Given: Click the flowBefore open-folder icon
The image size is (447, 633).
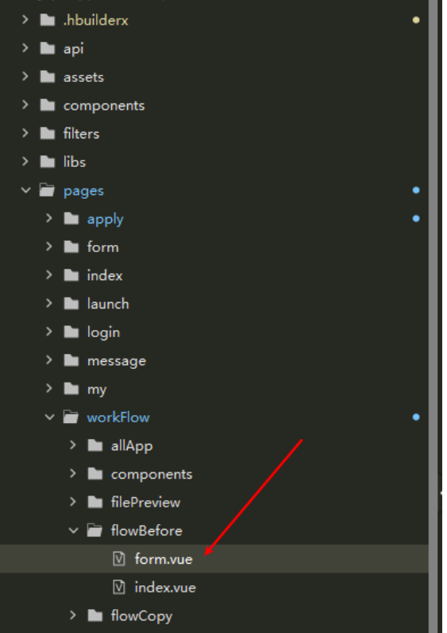Looking at the screenshot, I should click(94, 530).
